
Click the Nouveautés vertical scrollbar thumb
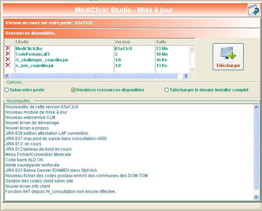click(256, 150)
